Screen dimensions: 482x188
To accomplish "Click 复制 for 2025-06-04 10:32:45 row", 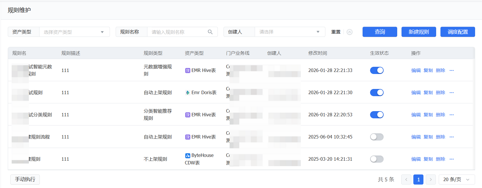I will 428,137.
